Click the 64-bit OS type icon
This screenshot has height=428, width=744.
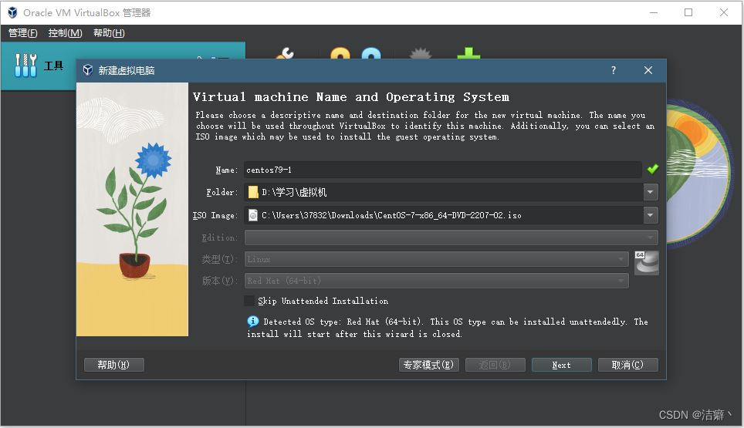click(x=647, y=263)
